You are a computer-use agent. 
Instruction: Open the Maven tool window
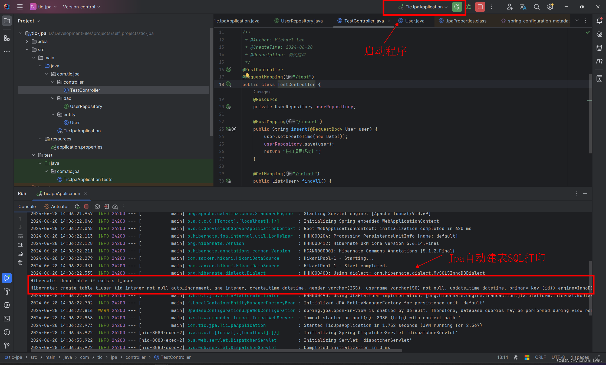click(599, 61)
